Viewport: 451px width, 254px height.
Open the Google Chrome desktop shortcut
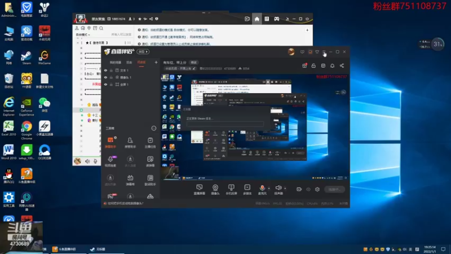point(26,130)
